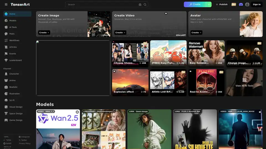The height and width of the screenshot is (149, 266).
Task: Click the magnifier search icon
Action: click(x=145, y=4)
